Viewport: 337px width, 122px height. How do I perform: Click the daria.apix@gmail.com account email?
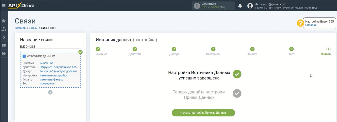(x=270, y=4)
